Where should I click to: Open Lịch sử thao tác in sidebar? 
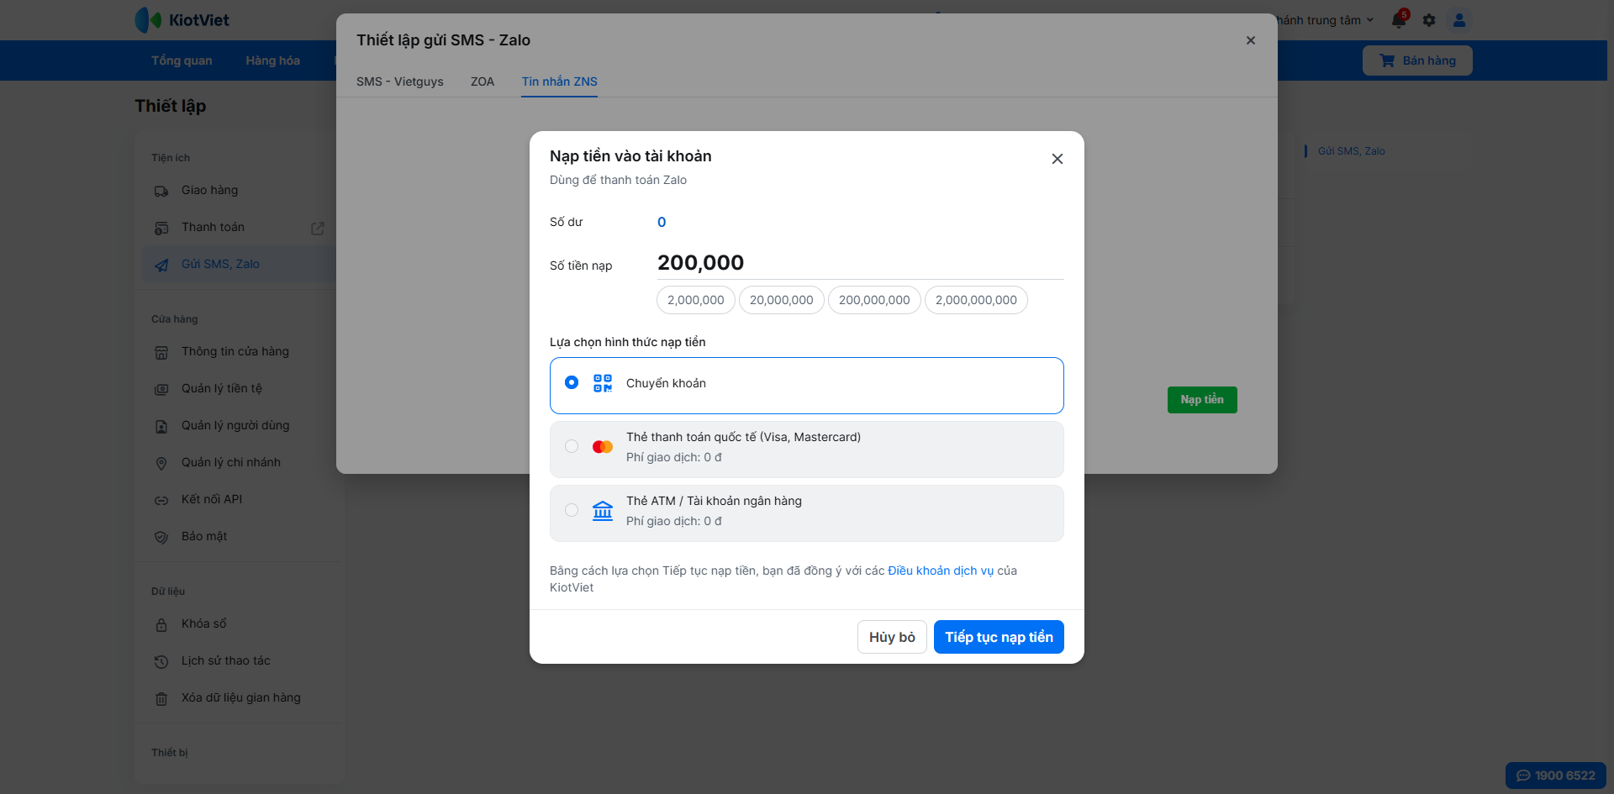pyautogui.click(x=239, y=661)
